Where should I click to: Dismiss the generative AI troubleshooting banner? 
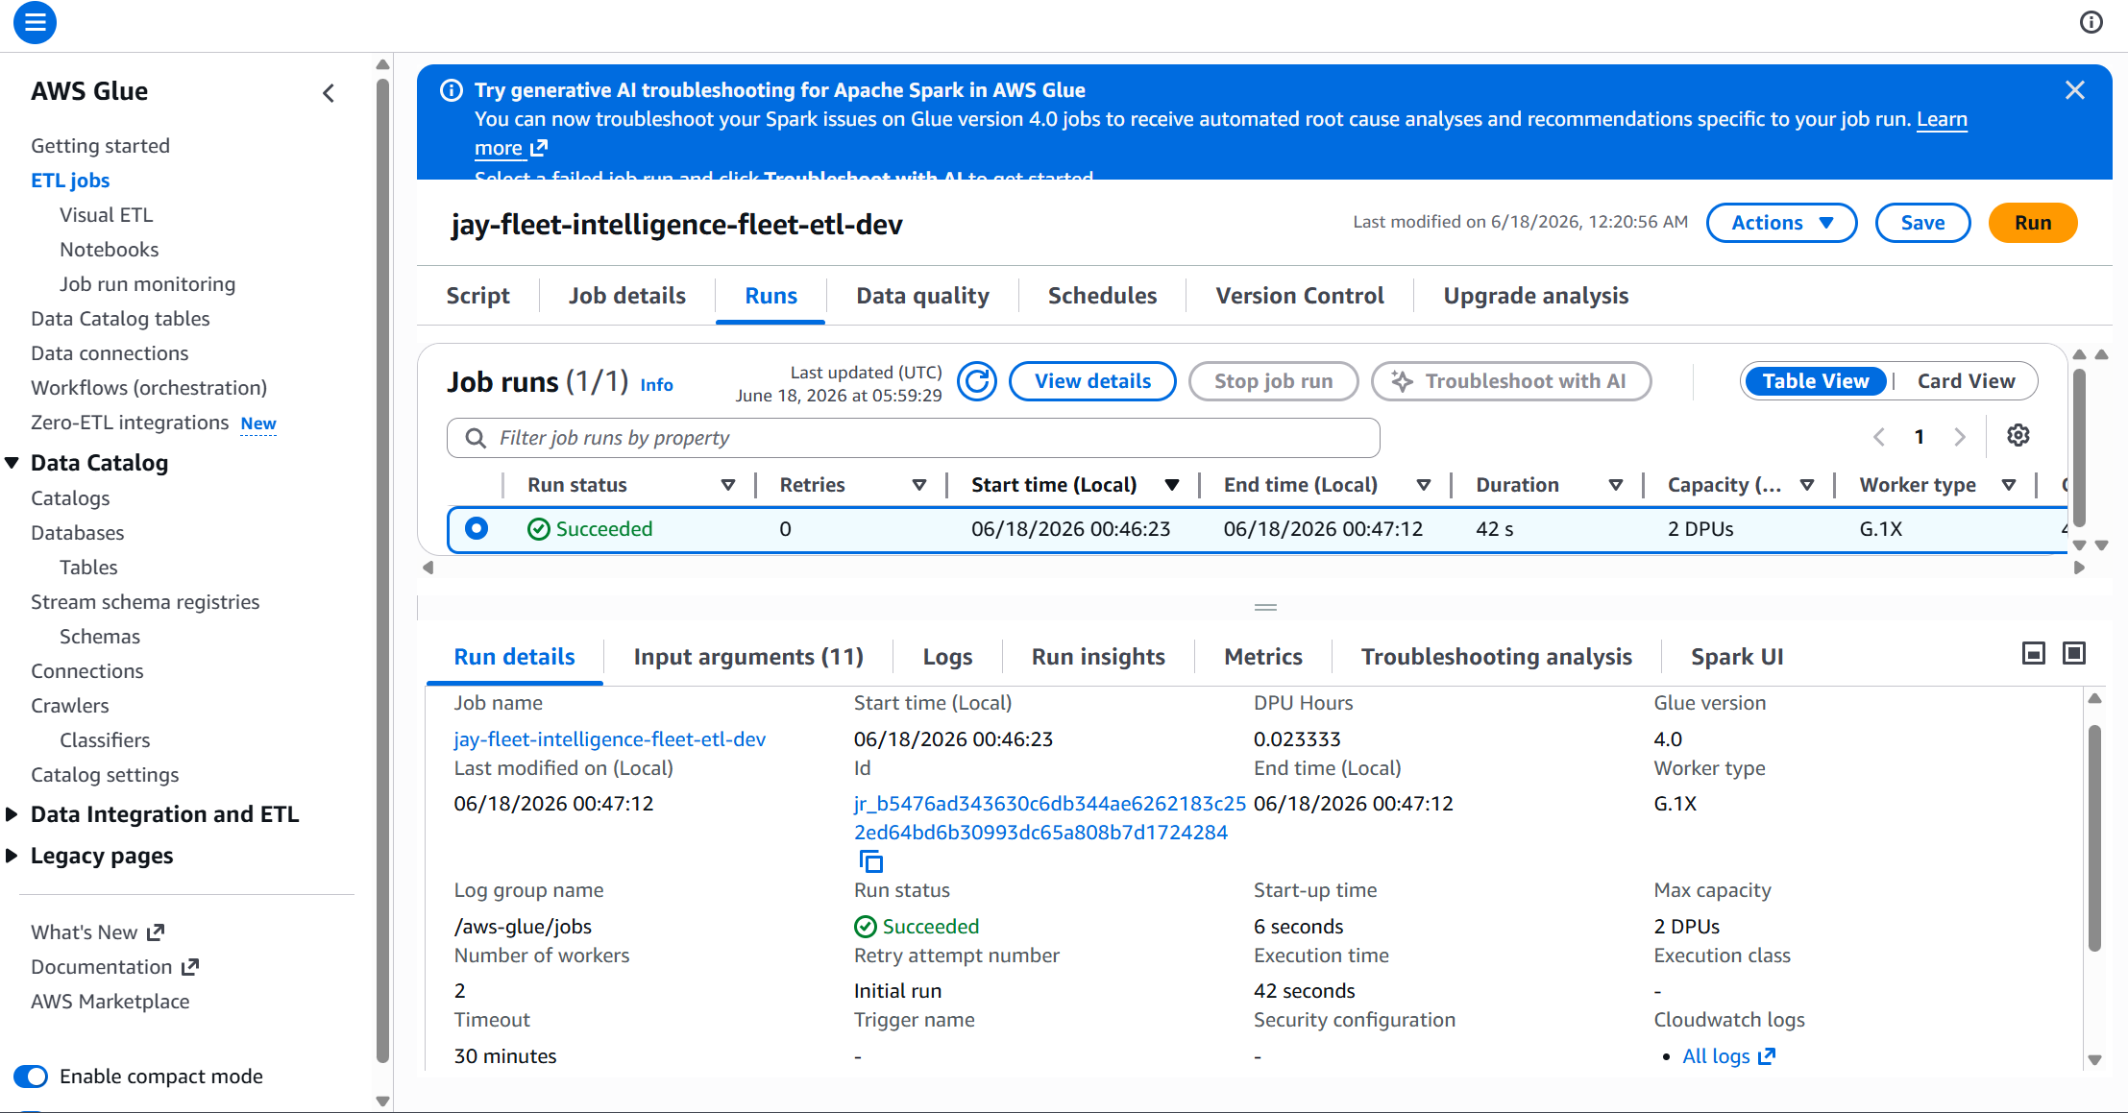point(2075,90)
